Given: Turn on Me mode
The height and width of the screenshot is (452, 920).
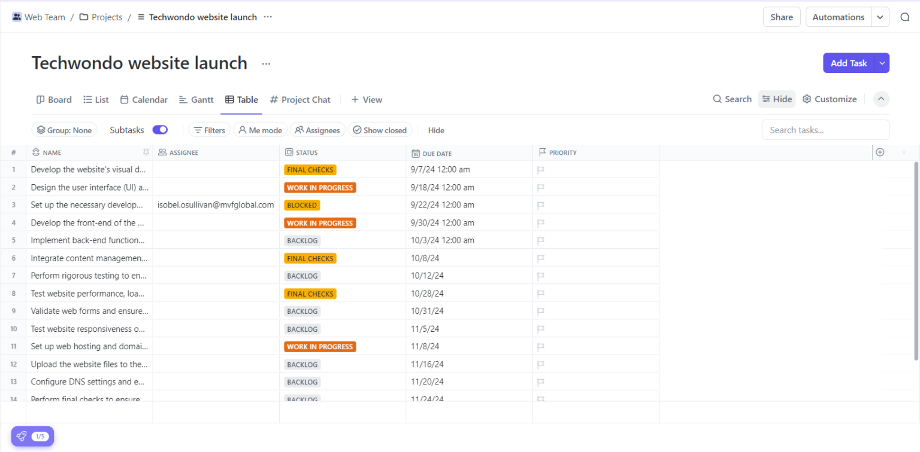Looking at the screenshot, I should click(x=260, y=130).
